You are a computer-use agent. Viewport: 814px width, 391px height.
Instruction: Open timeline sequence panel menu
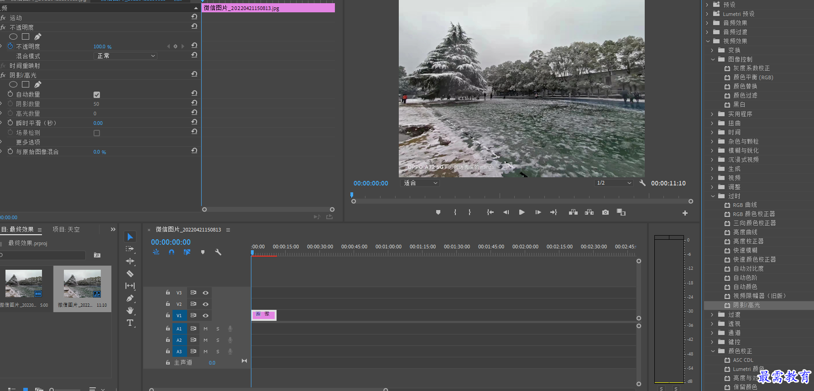coord(228,230)
